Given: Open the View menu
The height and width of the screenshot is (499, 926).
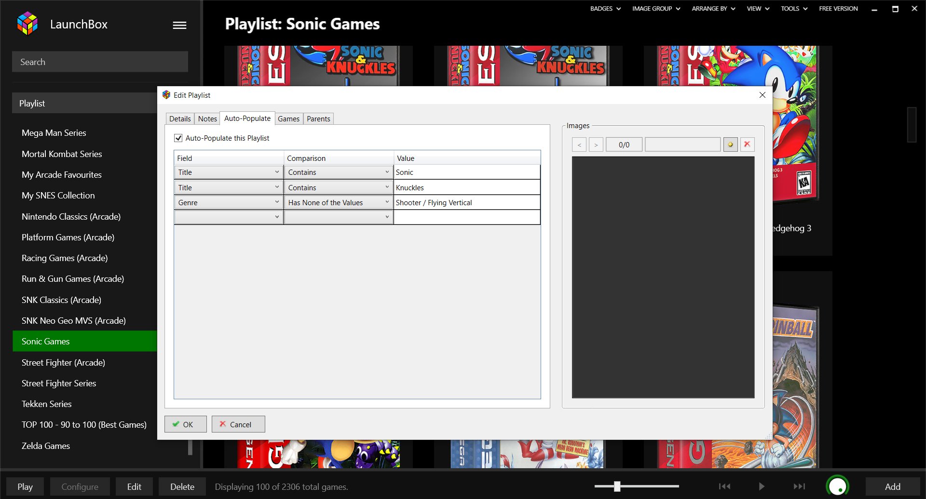Looking at the screenshot, I should click(x=758, y=9).
